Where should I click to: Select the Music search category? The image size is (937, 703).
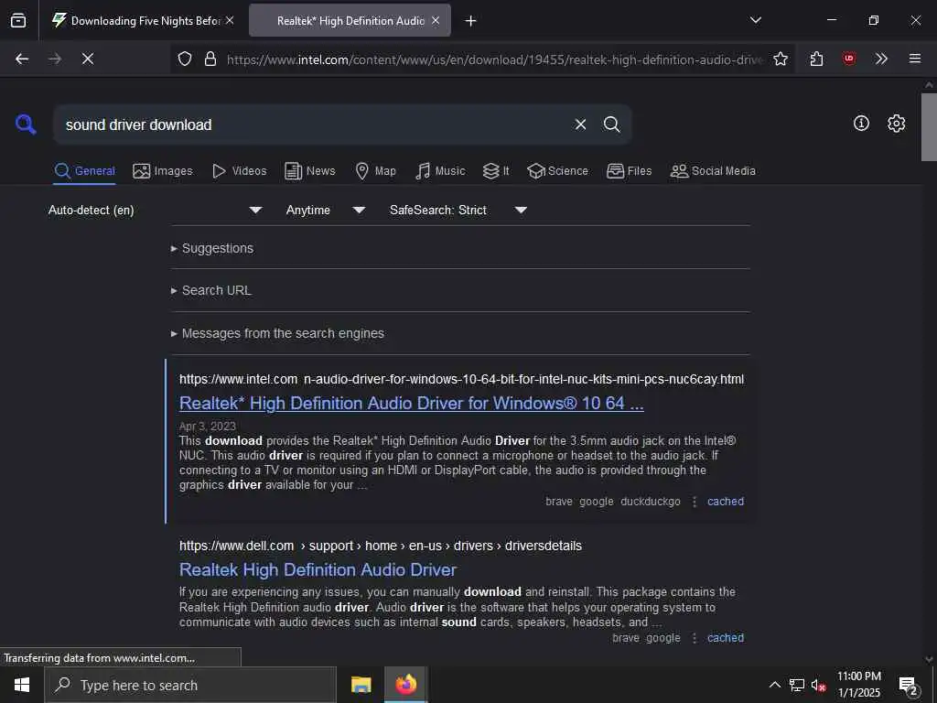click(440, 171)
